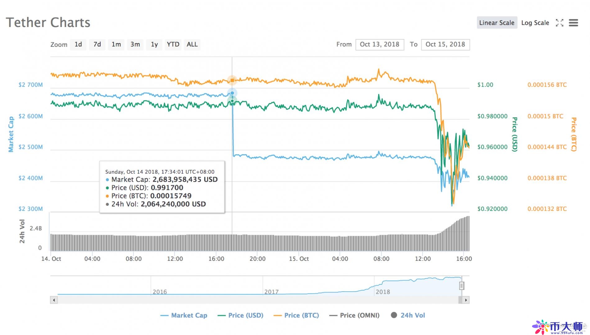This screenshot has width=590, height=335.
Task: Click the 24h Vol legend circle
Action: pos(394,315)
